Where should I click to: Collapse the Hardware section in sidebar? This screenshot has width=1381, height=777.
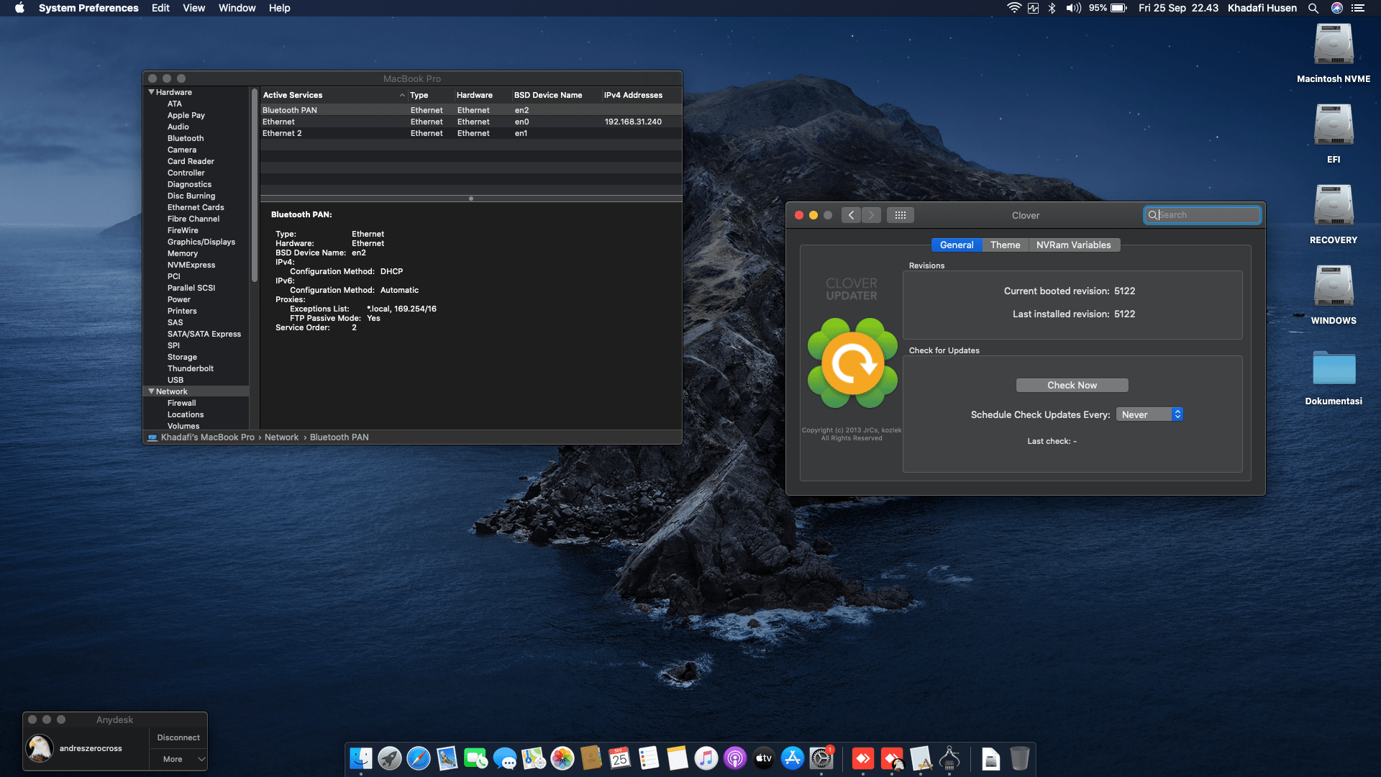151,92
